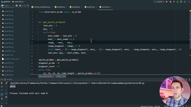191x107 pixels.
Task: Click the Run panel stop square
Action: 2,86
